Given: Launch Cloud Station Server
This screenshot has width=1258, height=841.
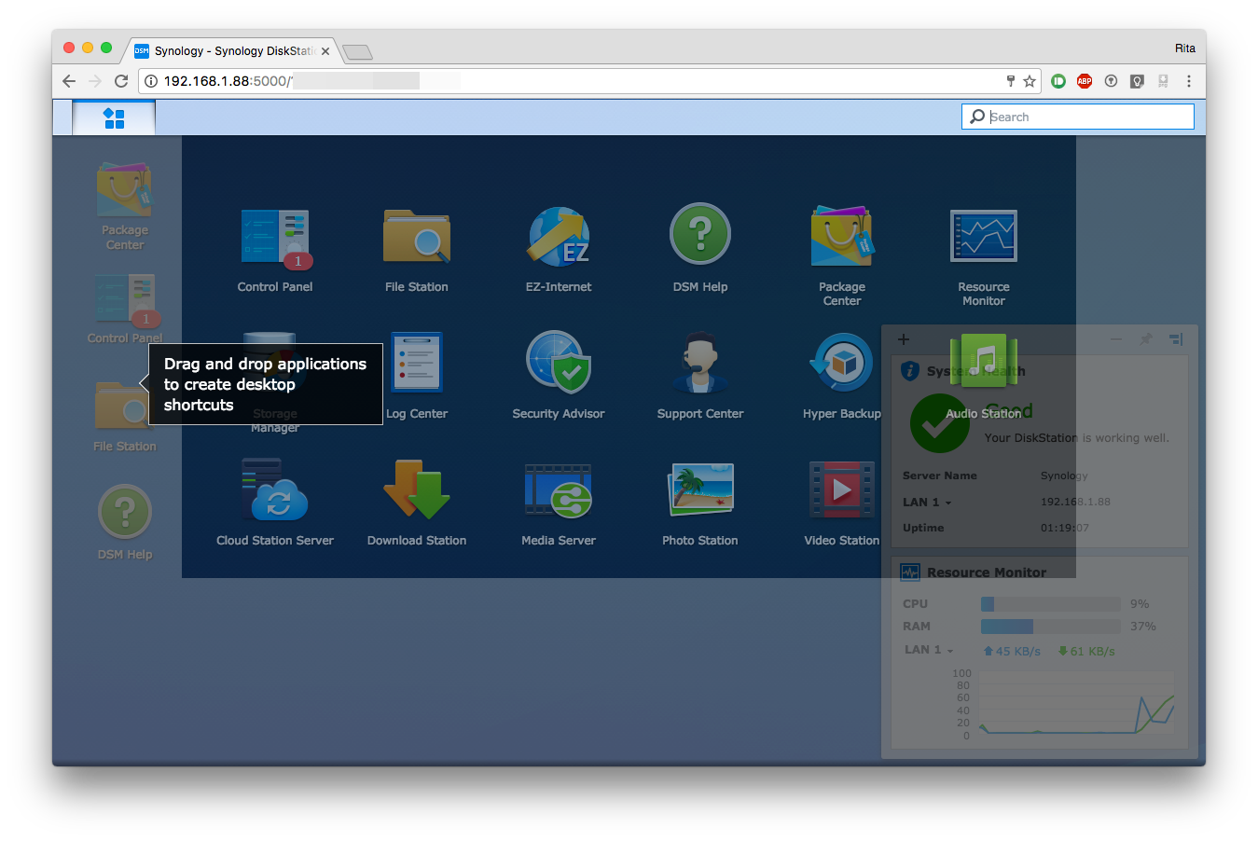Looking at the screenshot, I should (x=275, y=489).
